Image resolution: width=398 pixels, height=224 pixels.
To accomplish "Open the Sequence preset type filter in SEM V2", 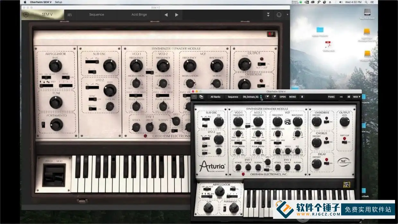I will click(97, 14).
